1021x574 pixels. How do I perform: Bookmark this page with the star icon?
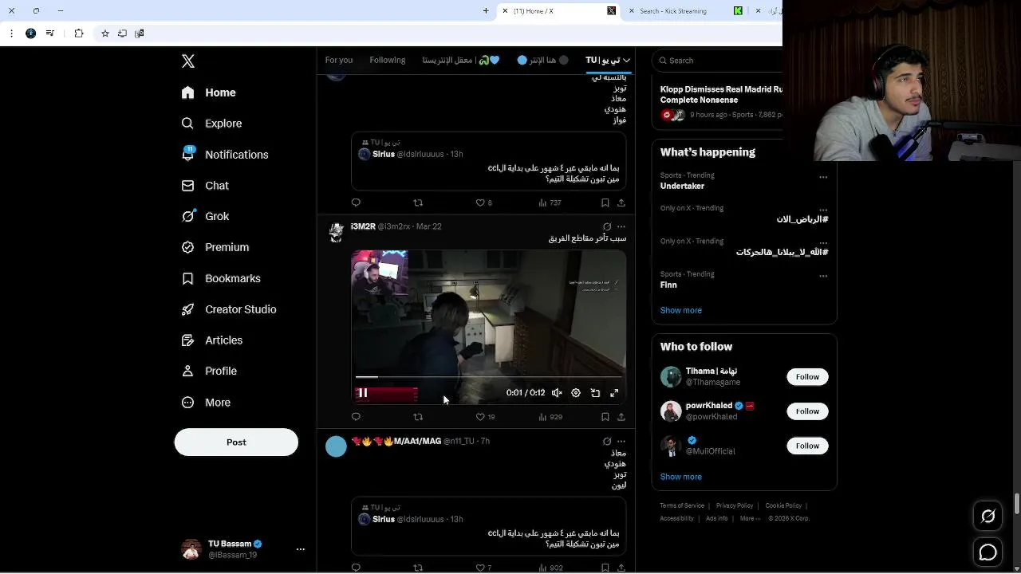click(x=104, y=33)
